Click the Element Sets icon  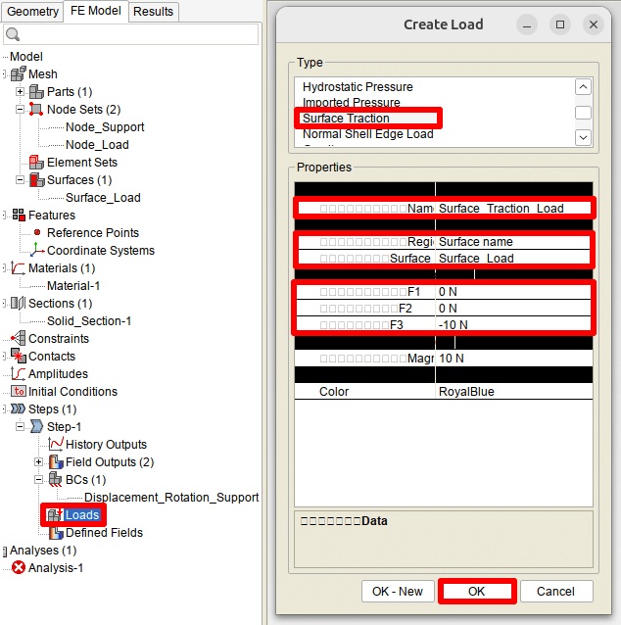pos(36,163)
